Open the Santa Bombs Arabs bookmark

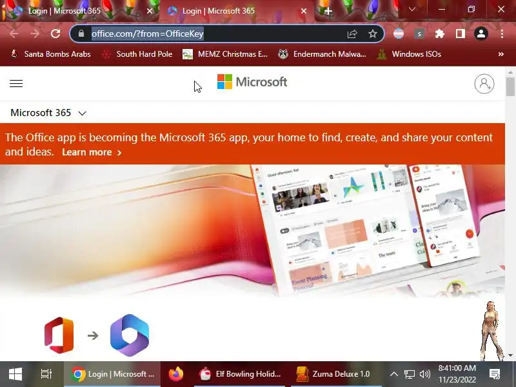(x=50, y=54)
